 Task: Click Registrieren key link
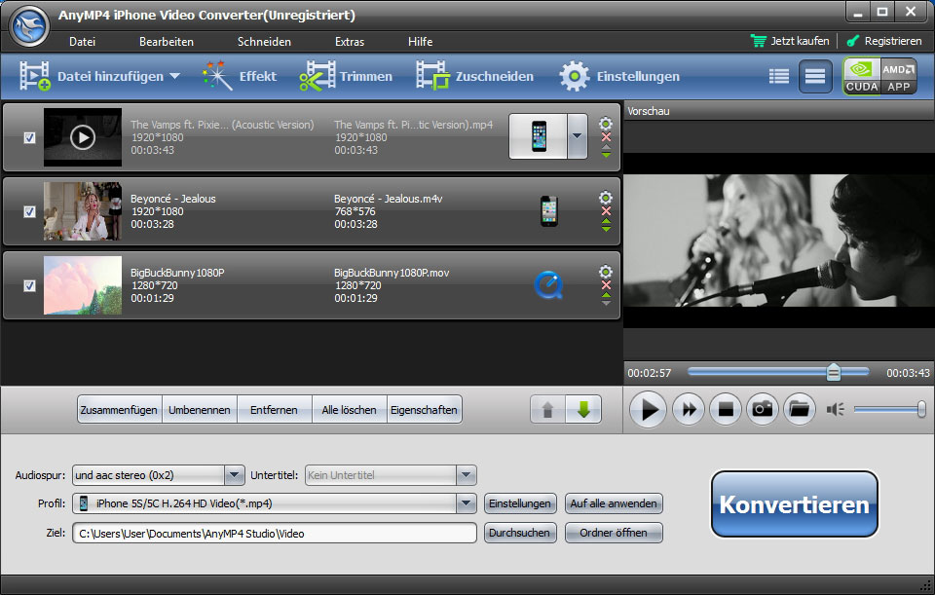[884, 41]
